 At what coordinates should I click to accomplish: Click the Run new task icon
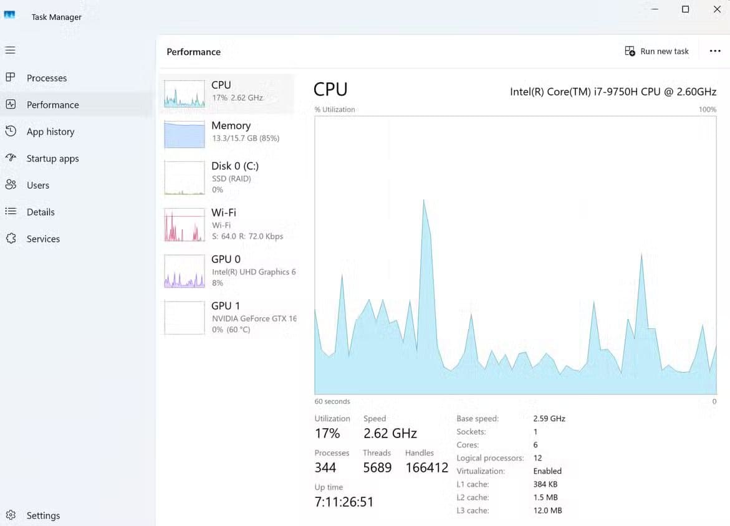click(629, 50)
